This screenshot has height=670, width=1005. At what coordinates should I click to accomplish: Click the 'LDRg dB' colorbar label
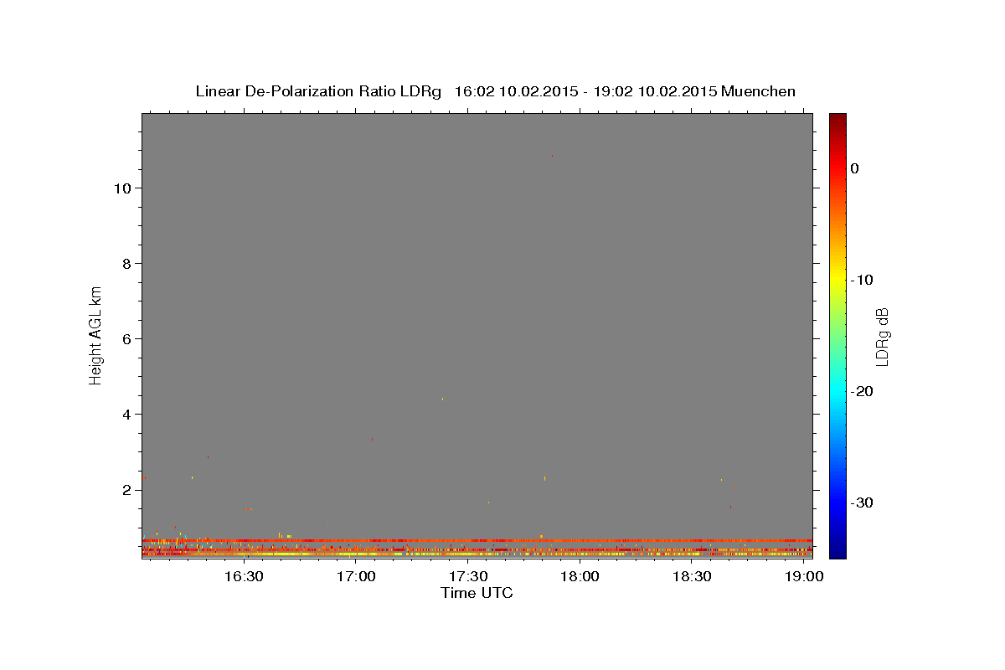tap(882, 337)
